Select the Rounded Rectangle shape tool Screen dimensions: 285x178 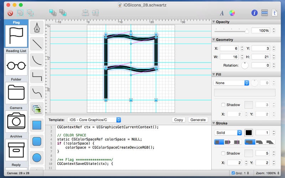[x=37, y=141]
